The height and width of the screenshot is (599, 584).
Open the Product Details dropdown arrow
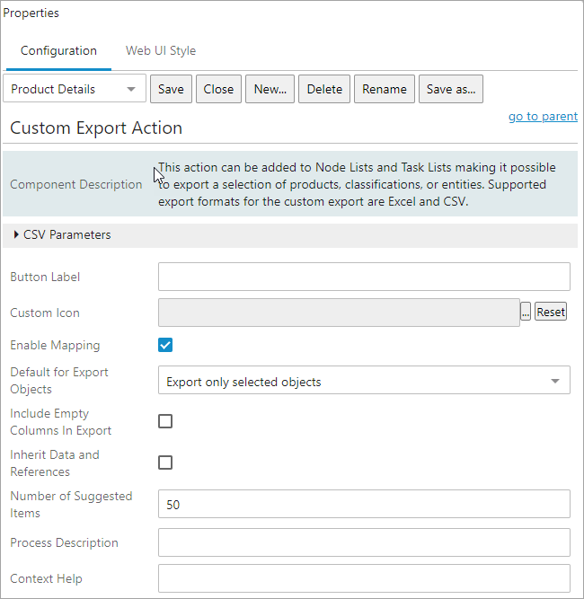click(131, 90)
